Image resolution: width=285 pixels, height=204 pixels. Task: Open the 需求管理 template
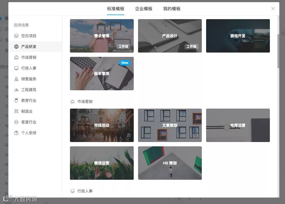(102, 36)
